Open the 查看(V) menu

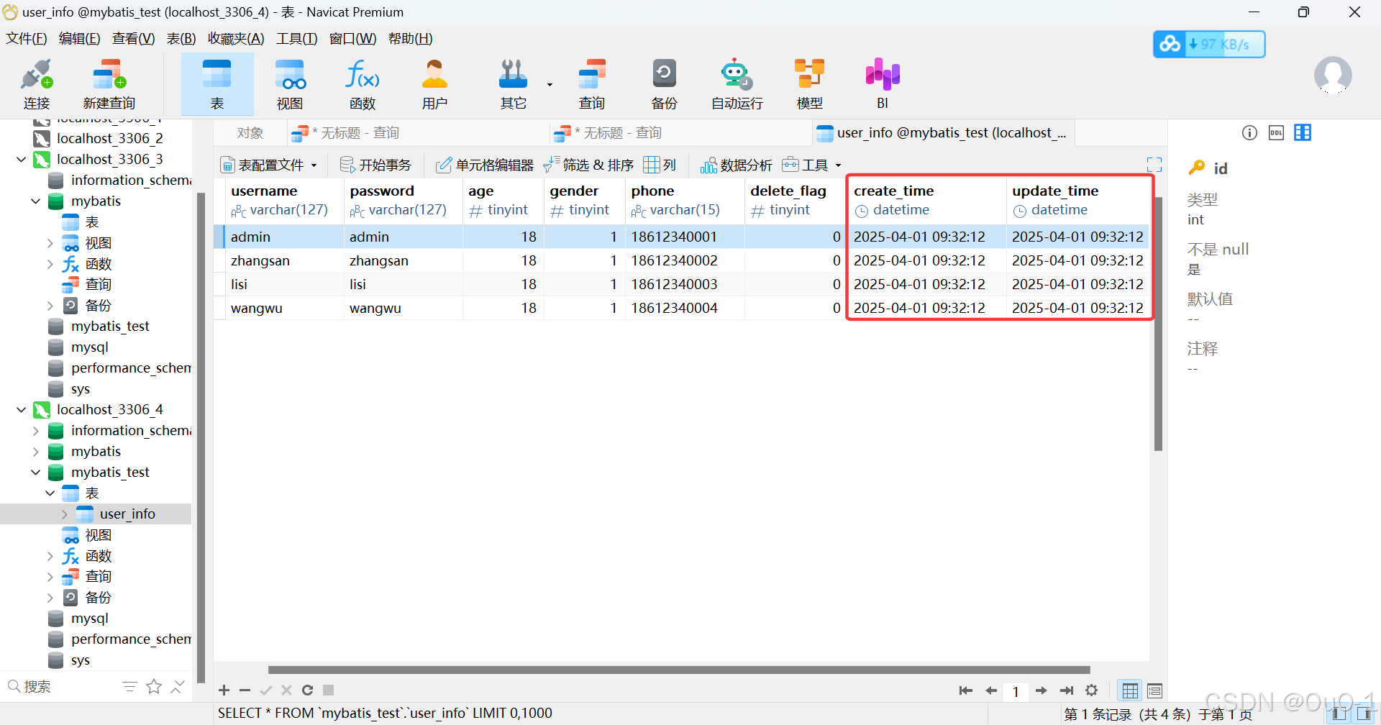point(133,39)
